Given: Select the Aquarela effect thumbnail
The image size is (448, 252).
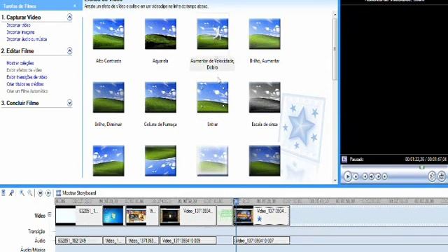Looking at the screenshot, I should coord(160,34).
